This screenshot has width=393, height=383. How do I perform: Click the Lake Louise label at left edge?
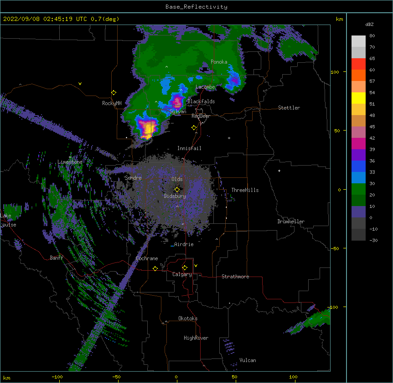coord(8,220)
